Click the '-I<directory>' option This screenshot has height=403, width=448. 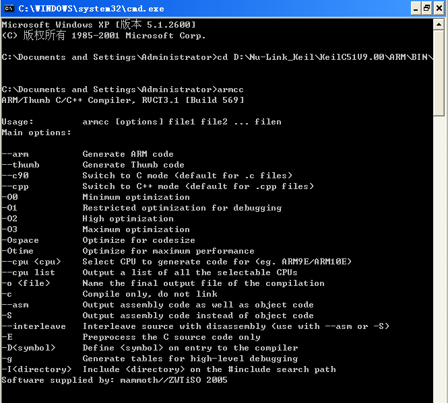(x=36, y=369)
